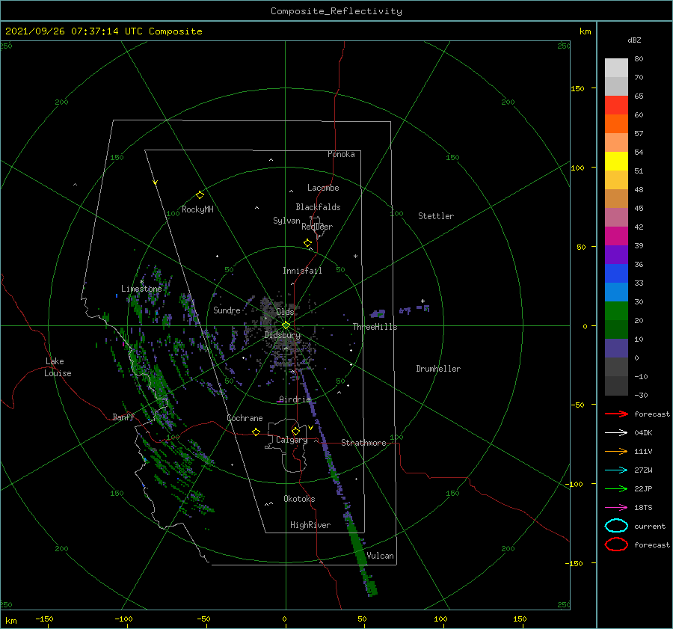This screenshot has height=629, width=673.
Task: Click white plus marker east of ThreeHills
Action: coord(422,301)
